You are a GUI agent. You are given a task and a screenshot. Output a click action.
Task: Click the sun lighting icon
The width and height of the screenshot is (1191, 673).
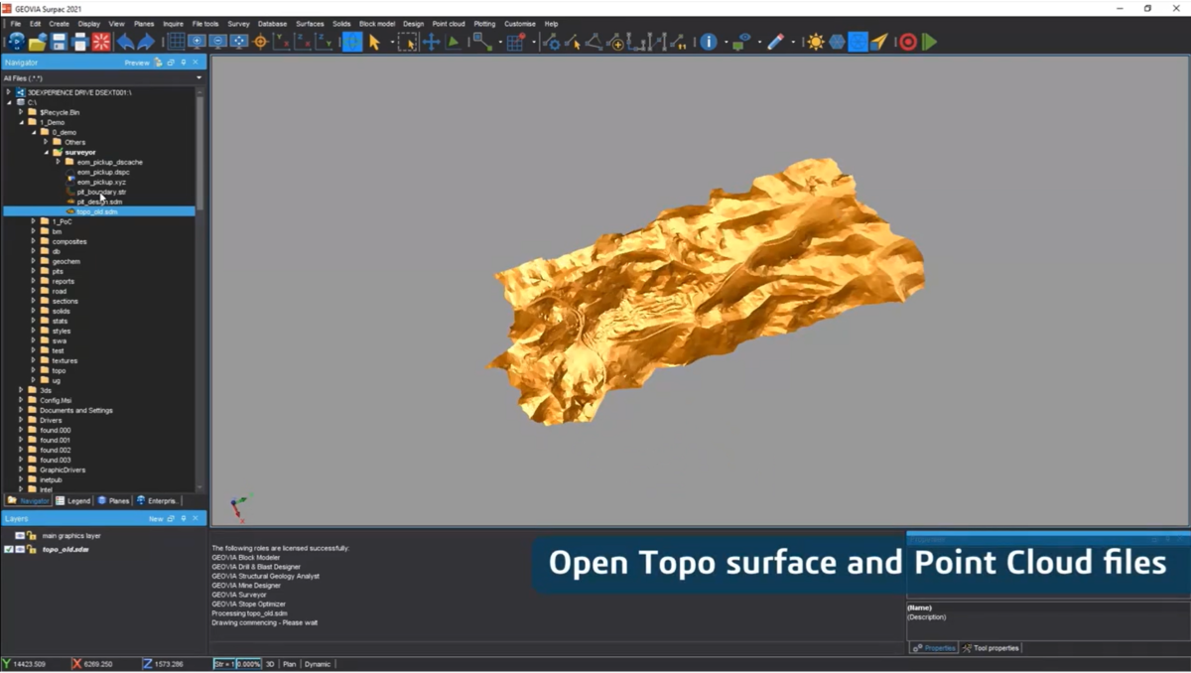(816, 42)
